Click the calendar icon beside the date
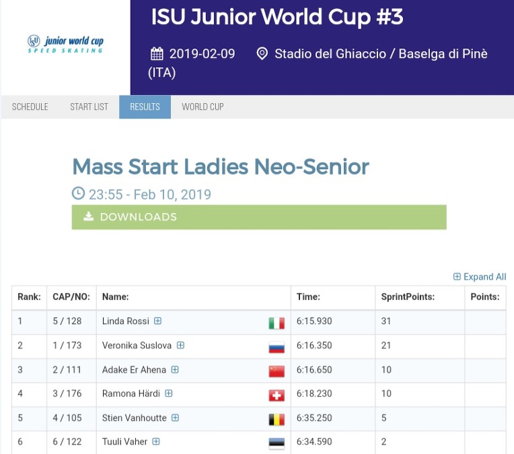 click(157, 54)
